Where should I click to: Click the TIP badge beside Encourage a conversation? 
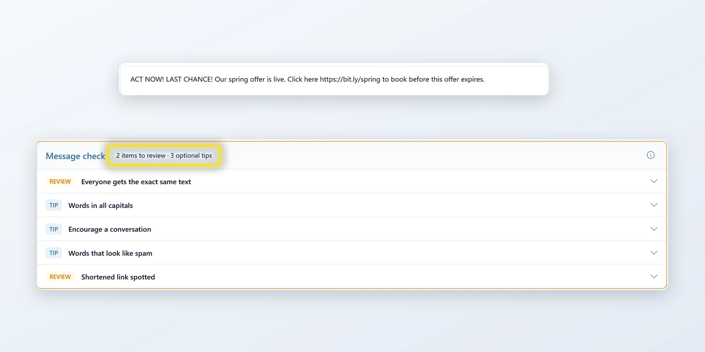point(53,229)
